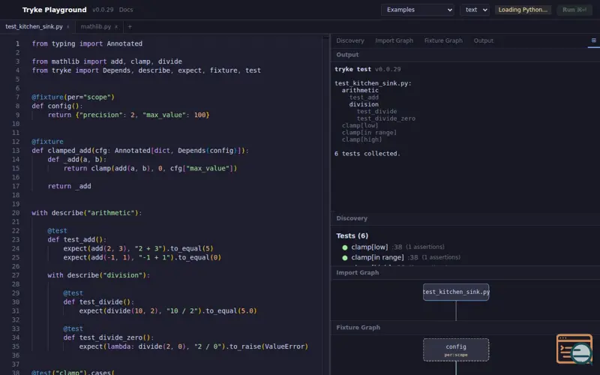Click the Loading Python status badge
The height and width of the screenshot is (375, 600).
pos(523,10)
